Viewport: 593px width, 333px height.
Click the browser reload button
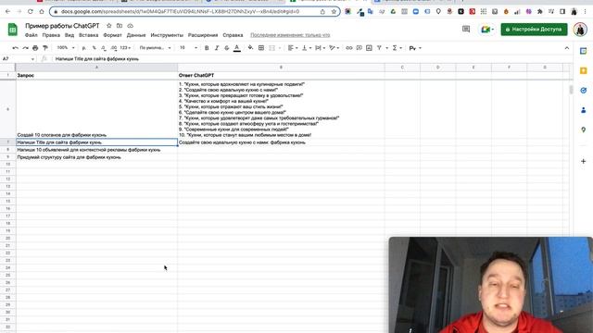pos(31,12)
